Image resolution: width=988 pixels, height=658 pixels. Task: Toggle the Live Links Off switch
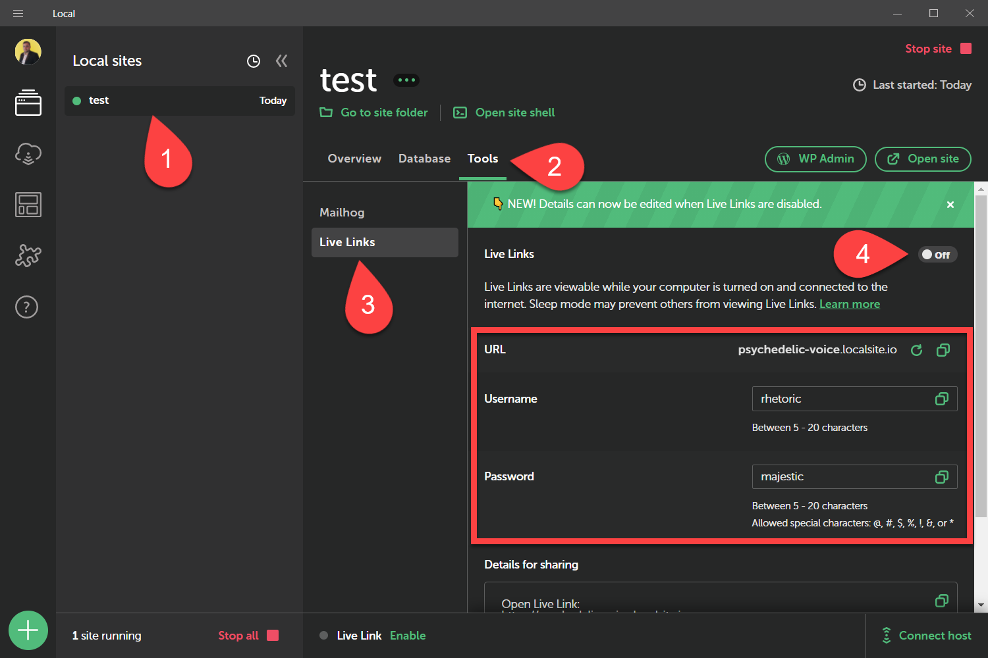click(937, 255)
